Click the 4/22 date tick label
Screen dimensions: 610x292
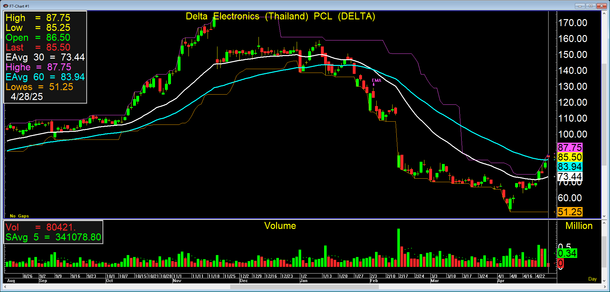point(540,276)
